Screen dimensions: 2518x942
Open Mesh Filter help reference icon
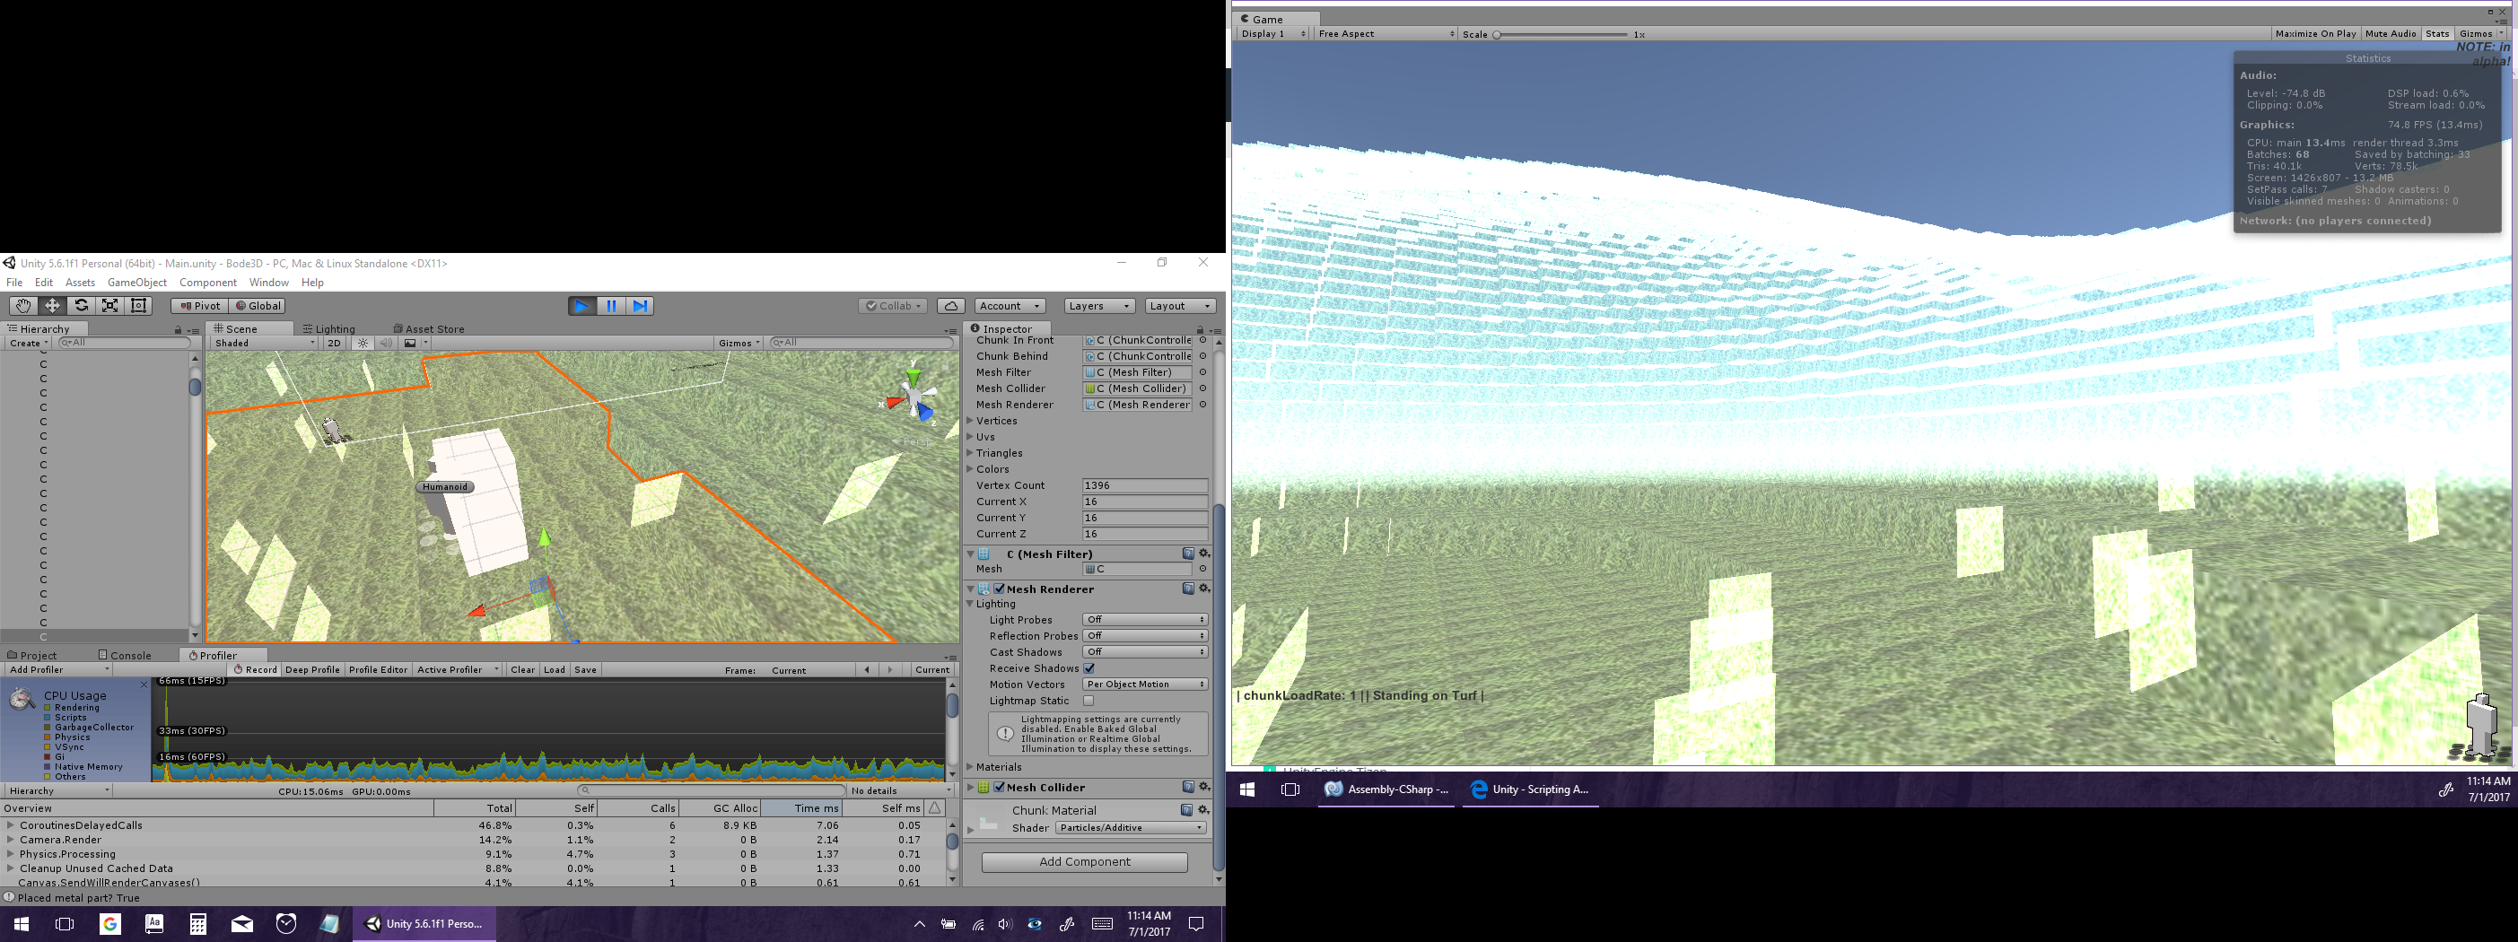tap(1187, 554)
